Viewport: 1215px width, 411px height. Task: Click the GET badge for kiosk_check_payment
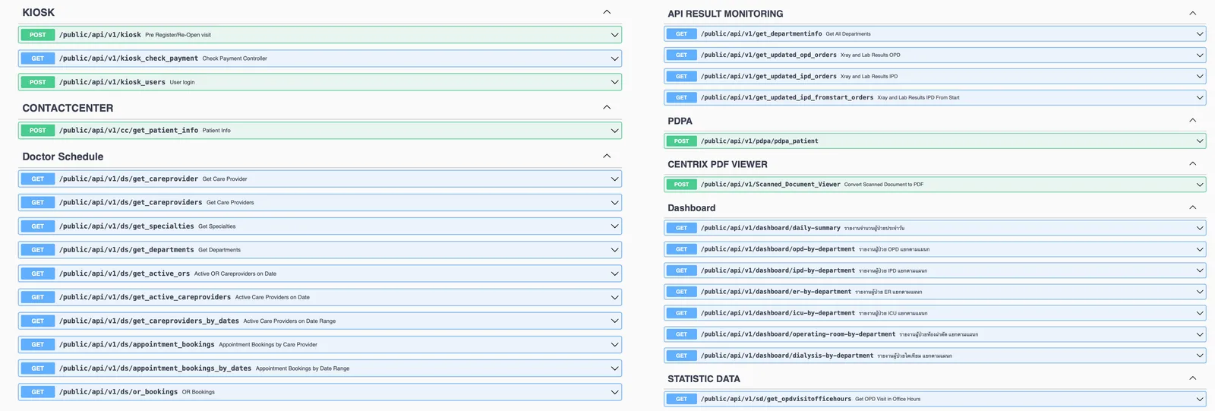(38, 58)
